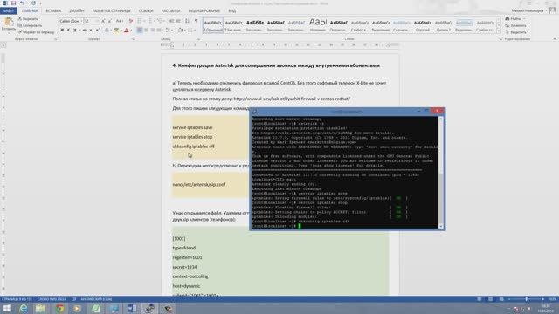Click the Save icon in quick access toolbar

(x=14, y=3)
